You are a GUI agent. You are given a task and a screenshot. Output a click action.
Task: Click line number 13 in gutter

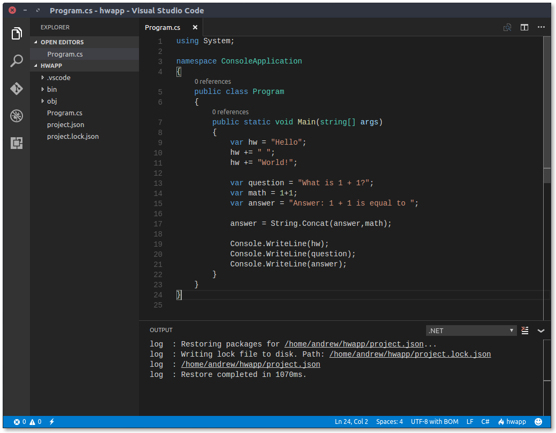point(158,183)
